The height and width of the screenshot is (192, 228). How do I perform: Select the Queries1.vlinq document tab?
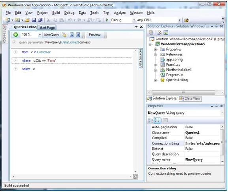(25, 27)
